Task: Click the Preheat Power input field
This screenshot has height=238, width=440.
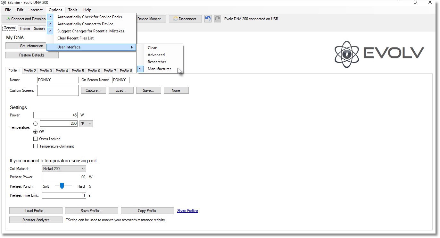Action: 64,177
